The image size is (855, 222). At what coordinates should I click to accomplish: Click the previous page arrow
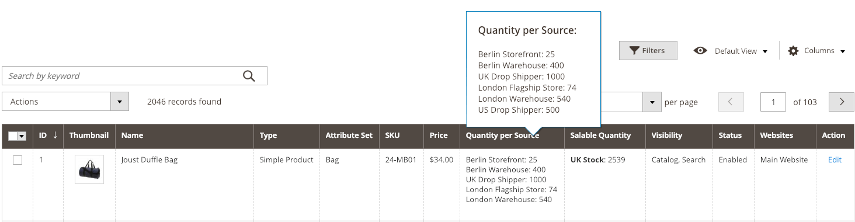pyautogui.click(x=731, y=102)
